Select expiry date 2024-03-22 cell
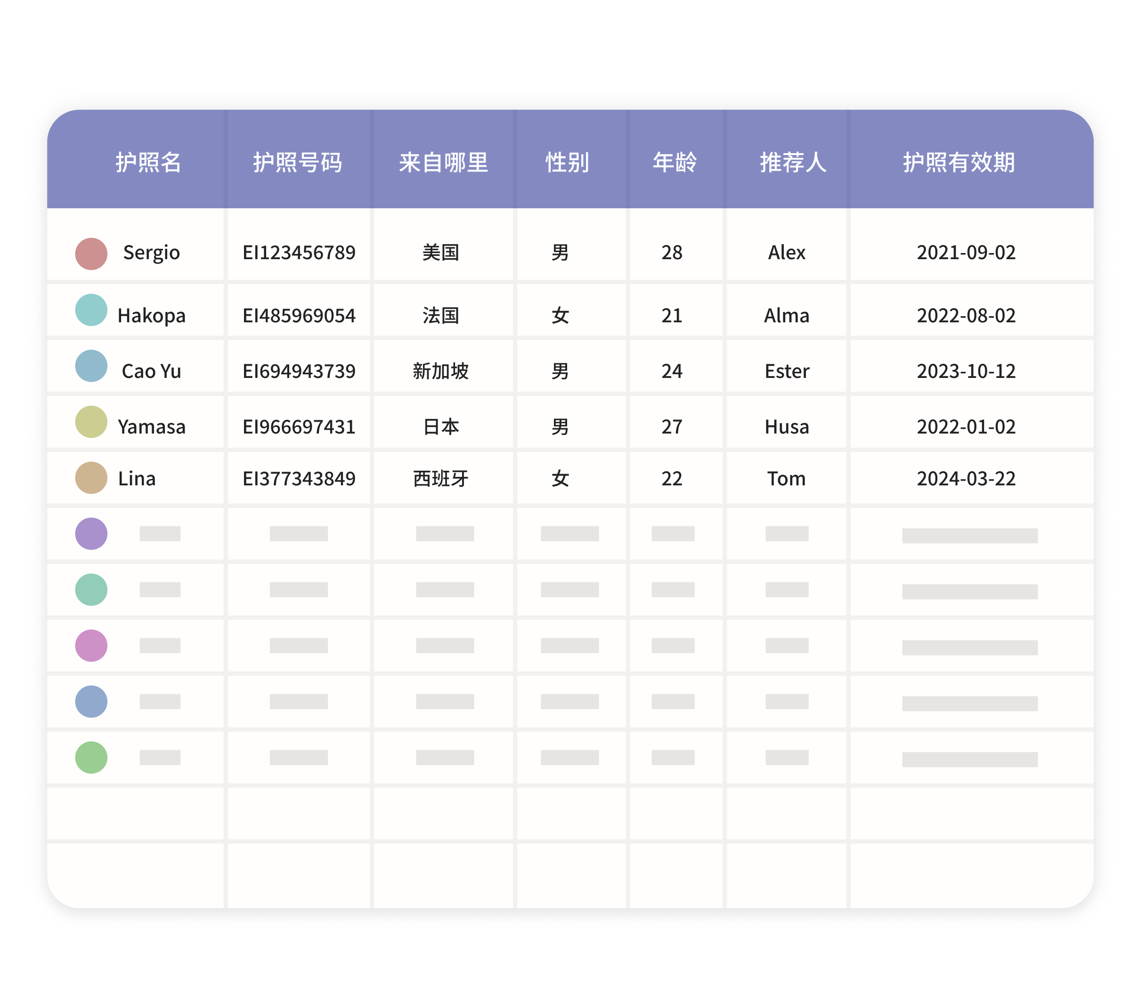The width and height of the screenshot is (1138, 999). coord(972,478)
